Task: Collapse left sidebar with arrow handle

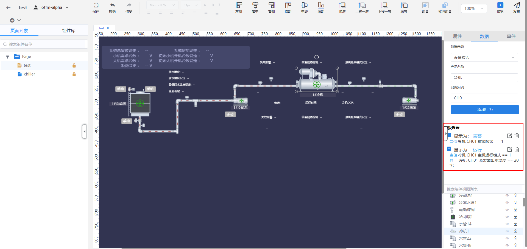Action: pos(84,132)
